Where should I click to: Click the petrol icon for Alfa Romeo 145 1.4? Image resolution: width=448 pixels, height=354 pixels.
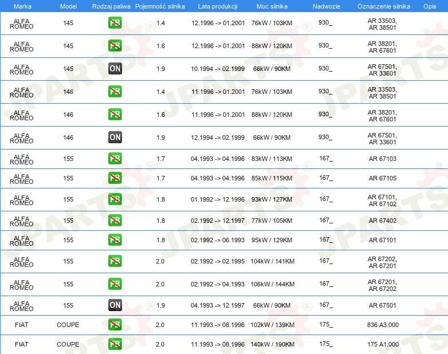[x=115, y=23]
